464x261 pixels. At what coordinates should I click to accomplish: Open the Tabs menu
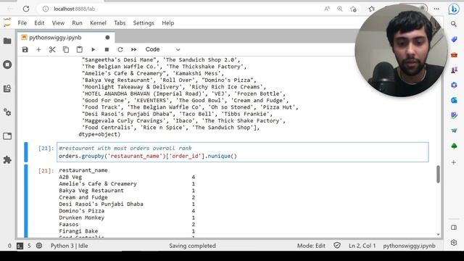point(120,23)
